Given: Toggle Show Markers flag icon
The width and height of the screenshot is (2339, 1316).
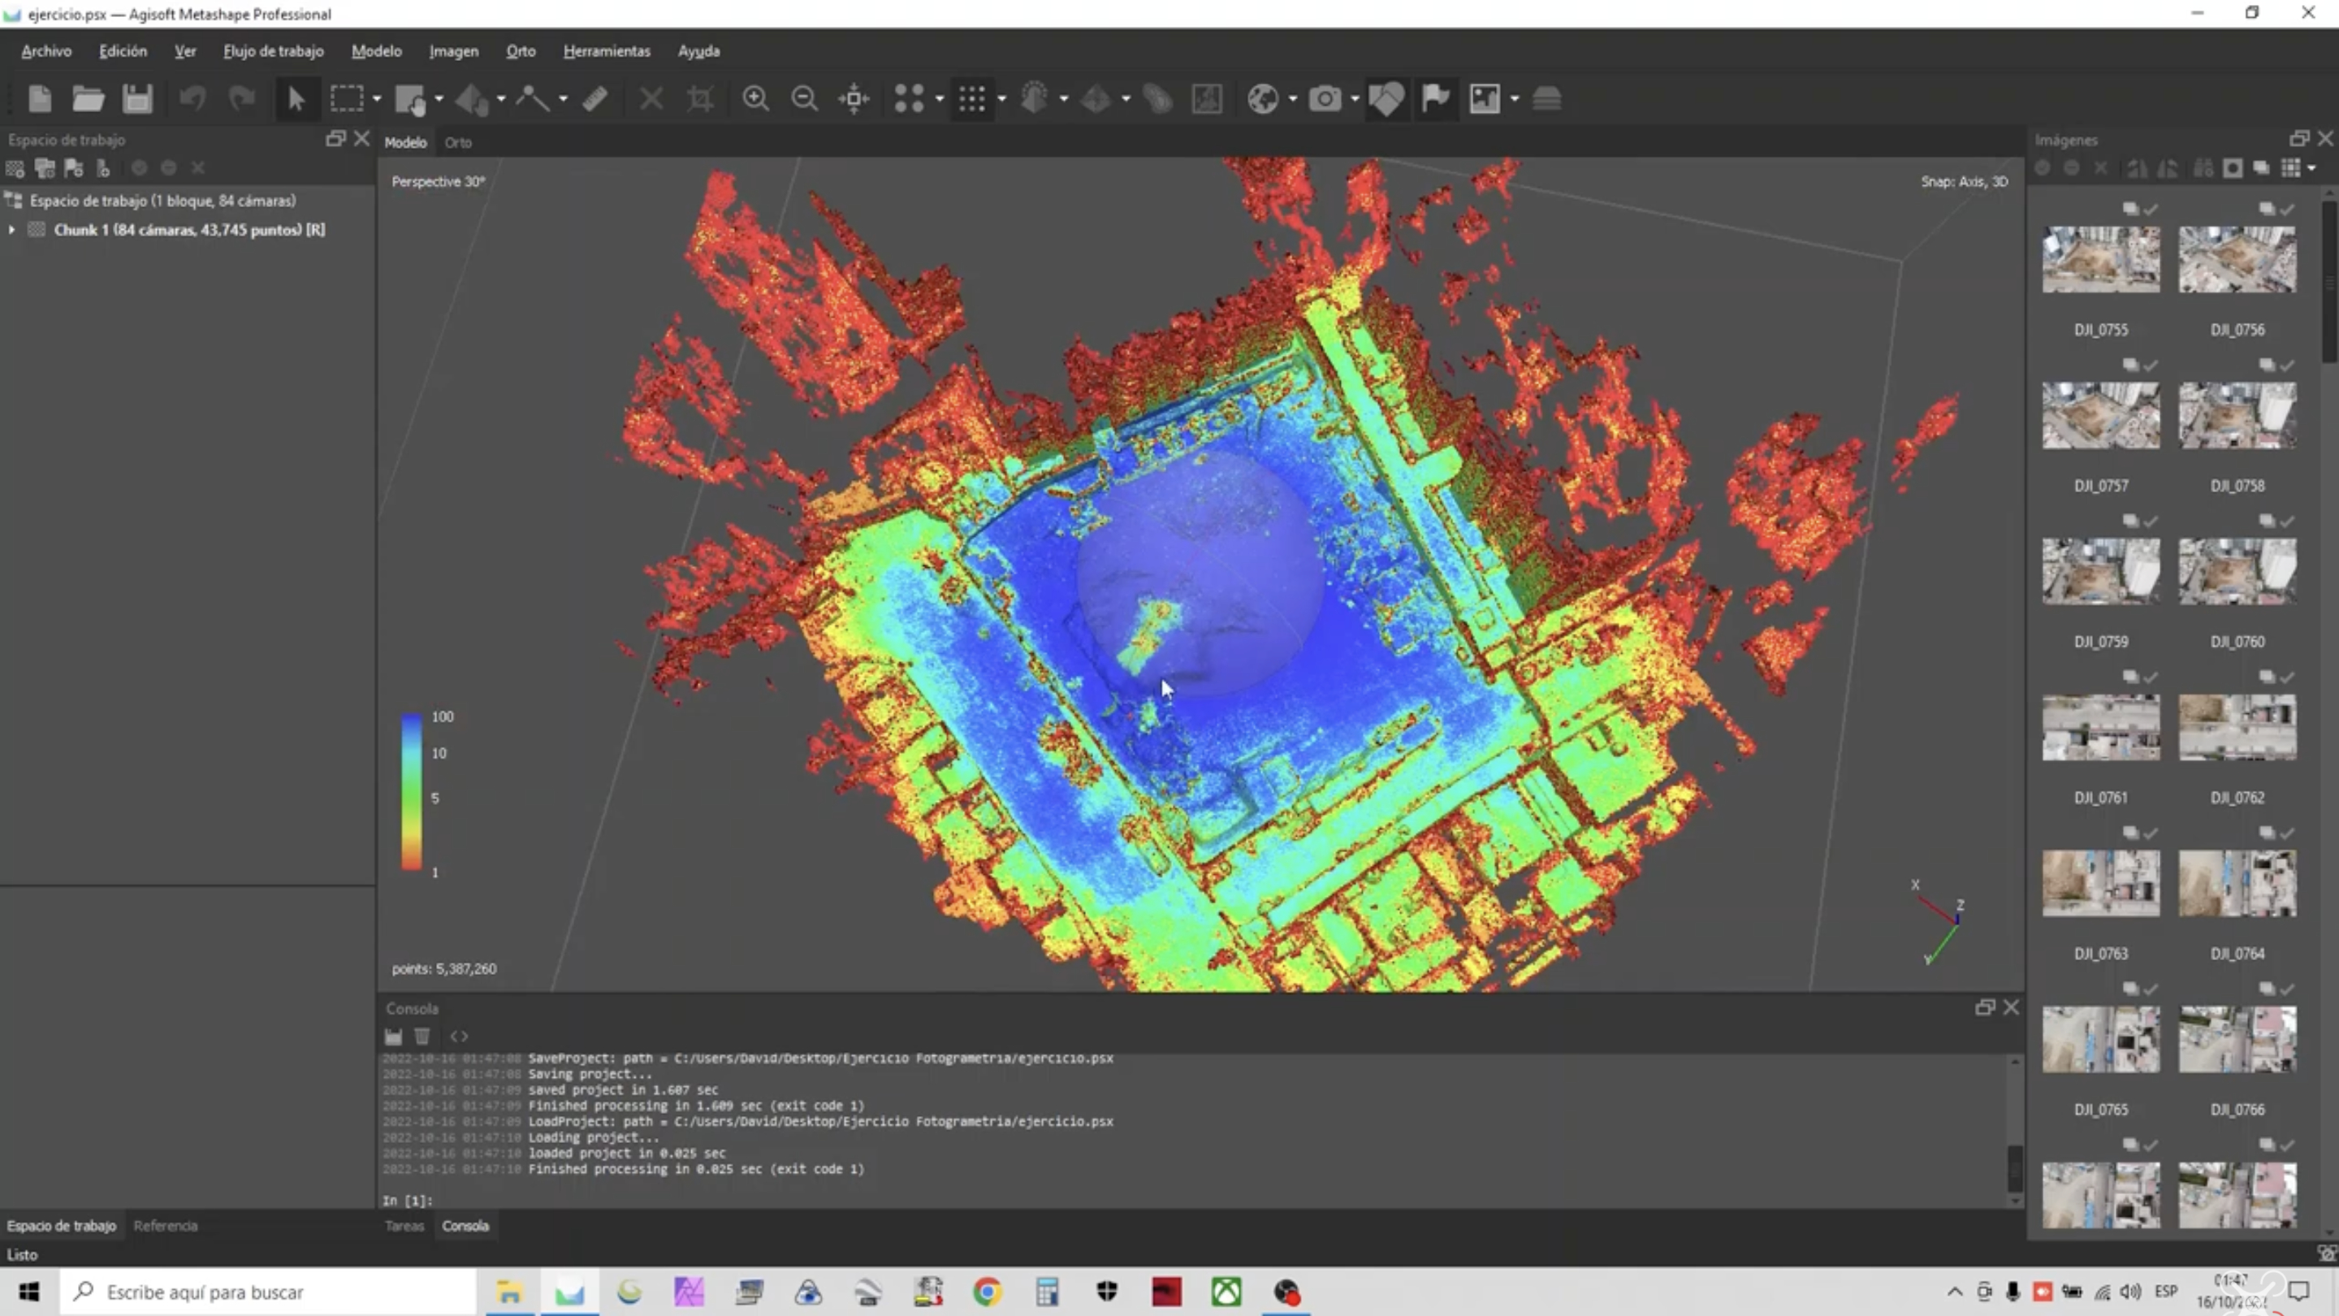Looking at the screenshot, I should pyautogui.click(x=1434, y=98).
